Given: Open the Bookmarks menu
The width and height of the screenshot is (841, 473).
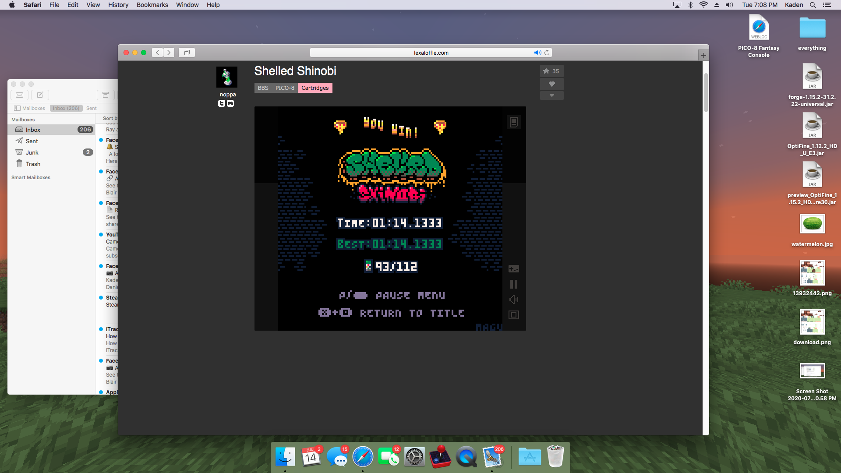Looking at the screenshot, I should 152,5.
